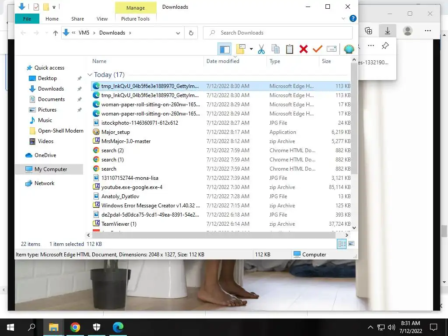Go up one folder level arrow
Viewport: 448px width, 336px height.
click(56, 33)
